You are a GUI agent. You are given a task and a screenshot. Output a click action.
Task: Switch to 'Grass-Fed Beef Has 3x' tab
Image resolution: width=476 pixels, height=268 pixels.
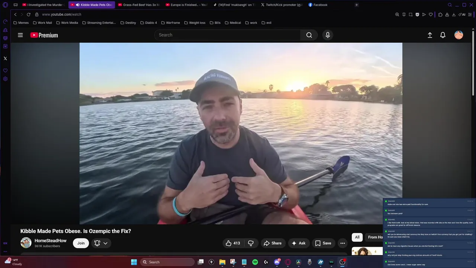click(x=139, y=5)
